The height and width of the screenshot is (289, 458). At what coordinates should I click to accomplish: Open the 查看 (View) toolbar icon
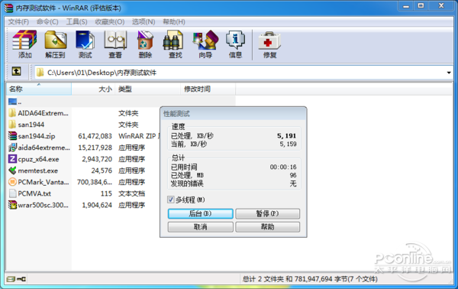click(x=115, y=44)
